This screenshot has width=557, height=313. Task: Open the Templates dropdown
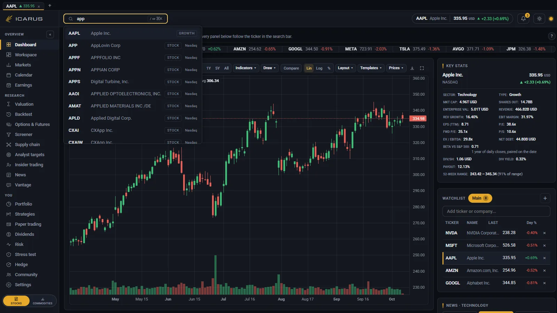click(x=371, y=68)
